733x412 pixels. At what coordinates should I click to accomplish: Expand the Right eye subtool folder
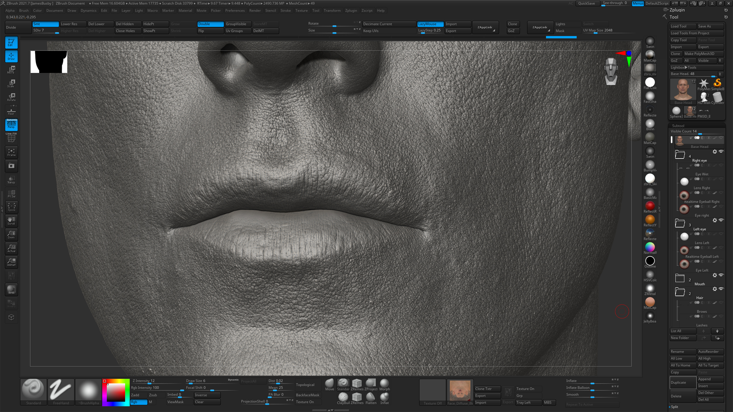pos(681,155)
